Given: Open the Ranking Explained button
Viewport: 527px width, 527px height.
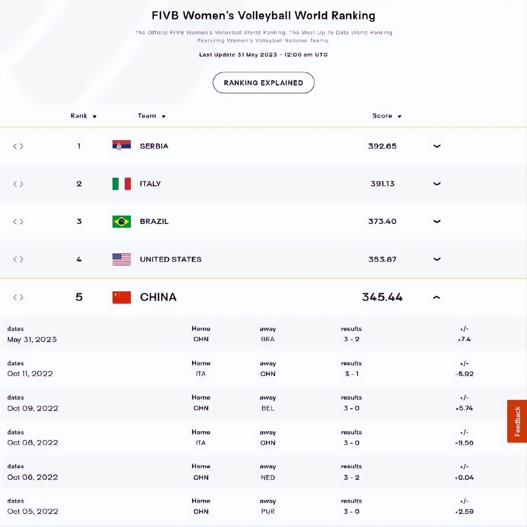Looking at the screenshot, I should (263, 82).
